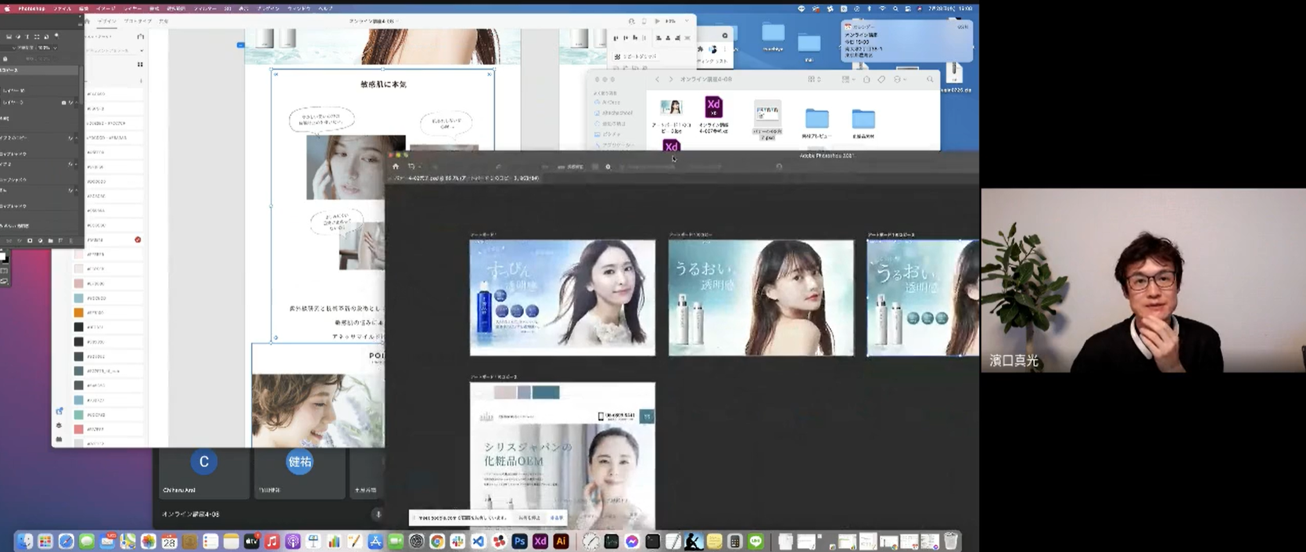Viewport: 1306px width, 552px height.
Task: Select the Xd file icon in Finder window
Action: coord(713,108)
